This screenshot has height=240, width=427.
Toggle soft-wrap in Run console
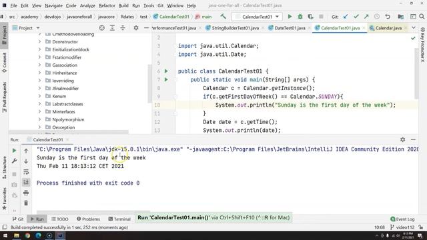[26, 172]
